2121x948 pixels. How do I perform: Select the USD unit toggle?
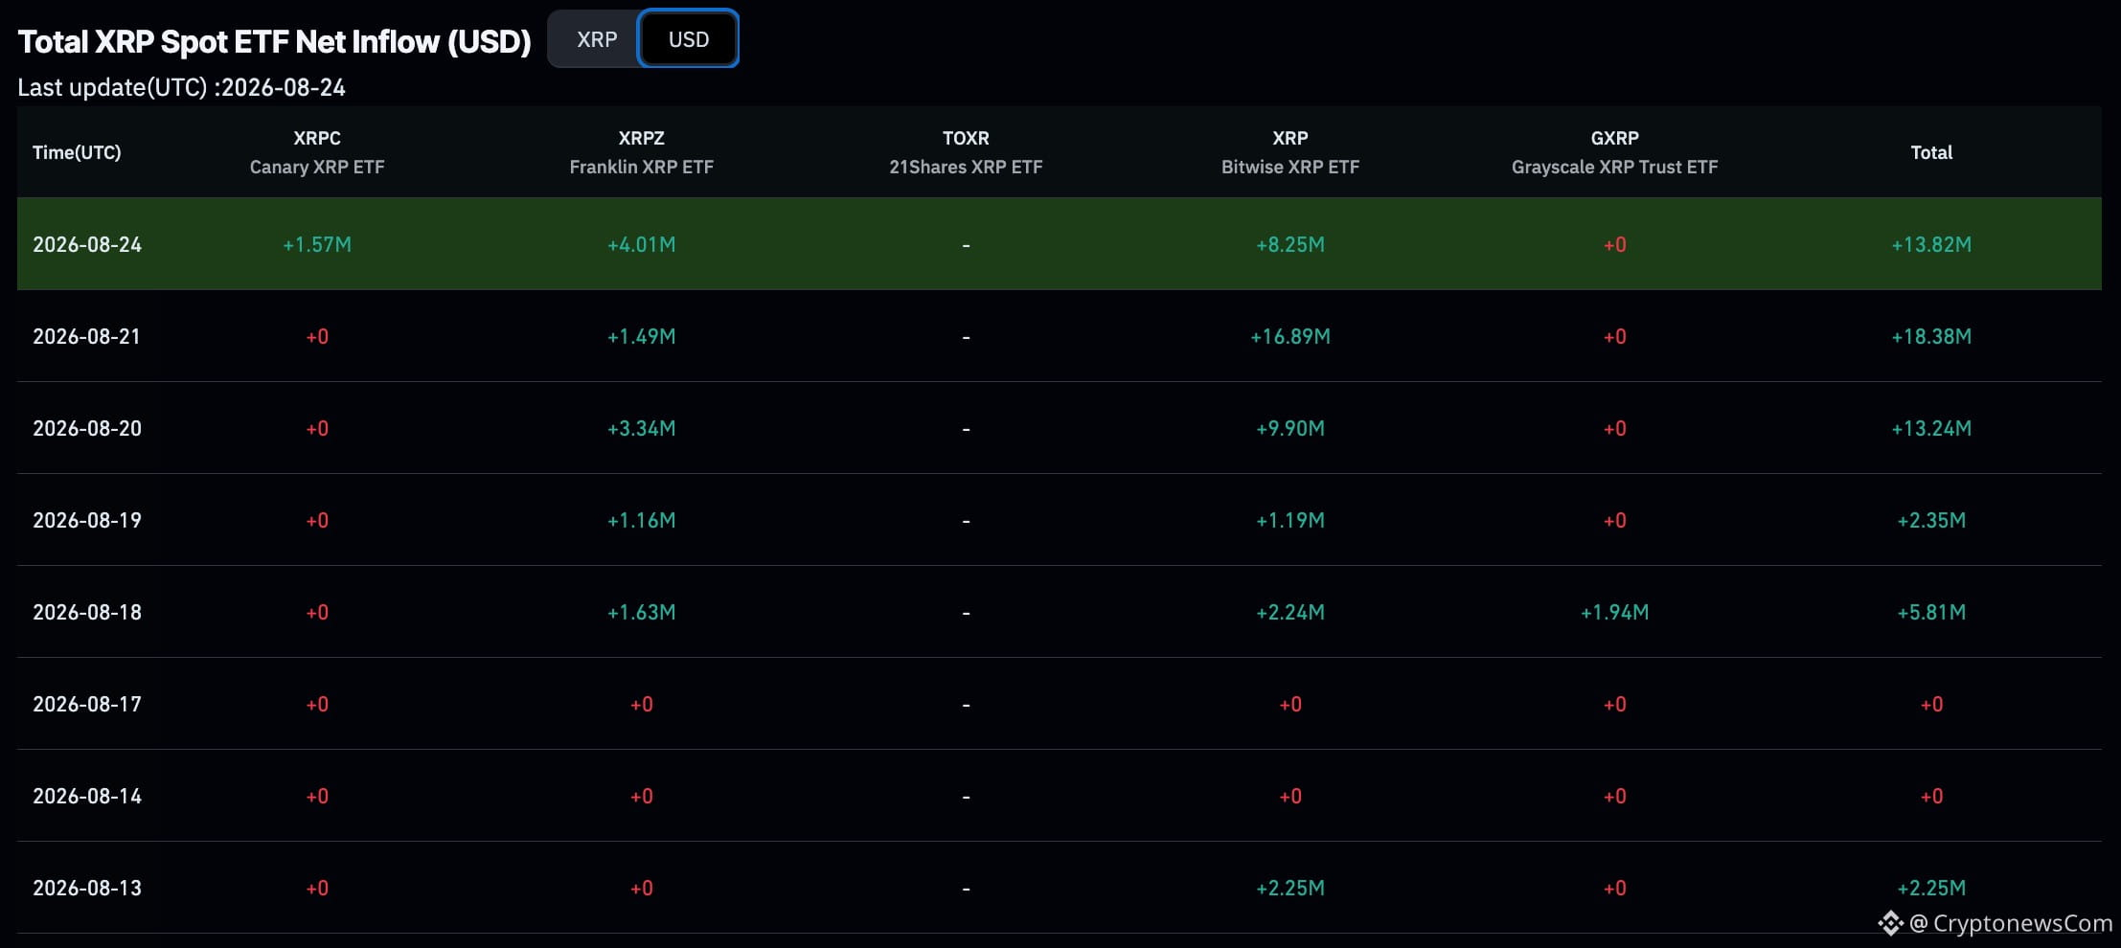688,39
